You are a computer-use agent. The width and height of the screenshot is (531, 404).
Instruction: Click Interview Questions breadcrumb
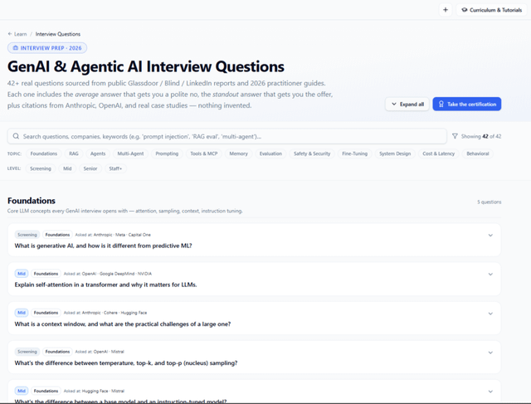(58, 34)
